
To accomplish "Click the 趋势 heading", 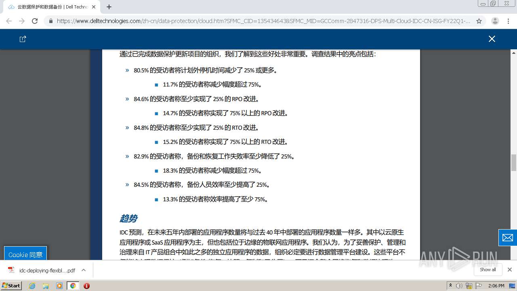I will pyautogui.click(x=128, y=219).
